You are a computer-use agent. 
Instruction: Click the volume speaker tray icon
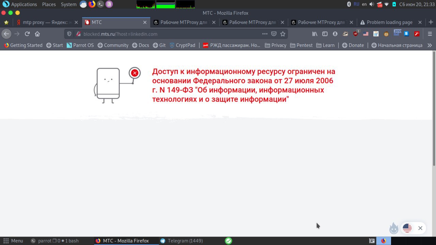[x=372, y=4]
